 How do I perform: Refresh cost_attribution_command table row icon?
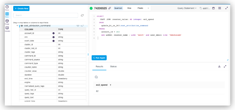pos(82,26)
